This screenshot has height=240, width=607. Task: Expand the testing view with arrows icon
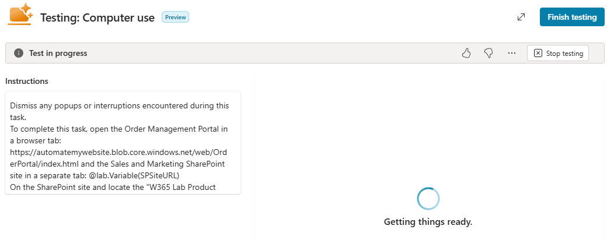pos(521,17)
